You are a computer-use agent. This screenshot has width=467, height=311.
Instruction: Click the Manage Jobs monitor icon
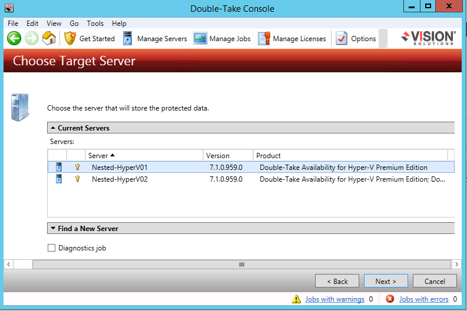tap(200, 39)
